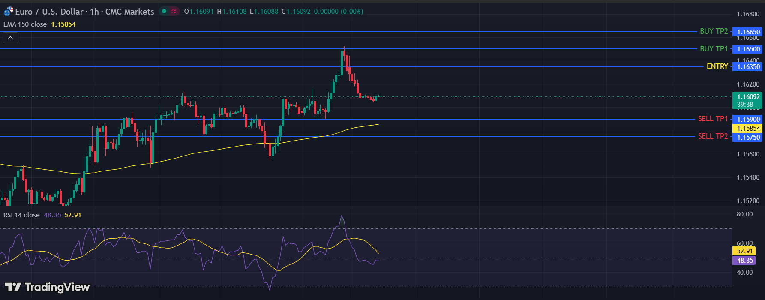765x300 pixels.
Task: Collapse the indicator legend with chevron
Action: 11,38
